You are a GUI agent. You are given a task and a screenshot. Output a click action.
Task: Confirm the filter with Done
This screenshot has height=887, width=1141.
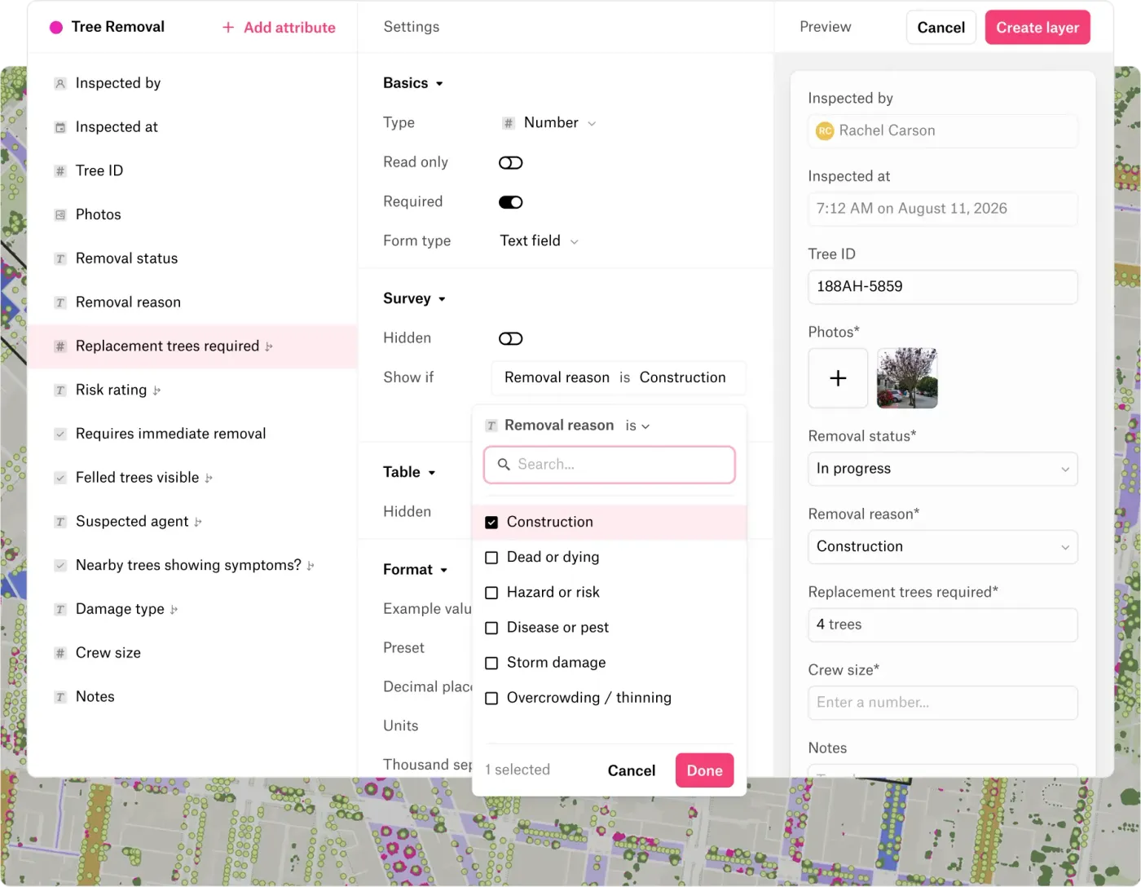pyautogui.click(x=705, y=770)
